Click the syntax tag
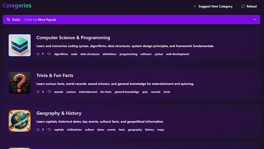This screenshot has width=264, height=149. (159, 54)
